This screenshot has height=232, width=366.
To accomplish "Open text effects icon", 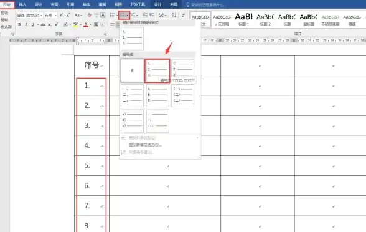I will pyautogui.click(x=66, y=24).
